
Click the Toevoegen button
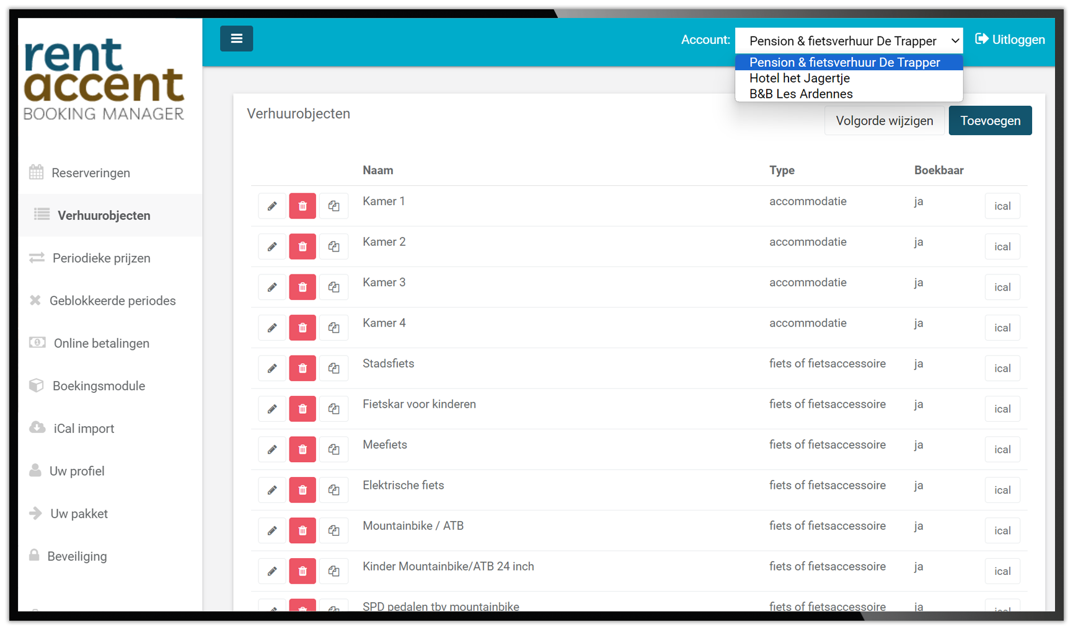click(990, 121)
